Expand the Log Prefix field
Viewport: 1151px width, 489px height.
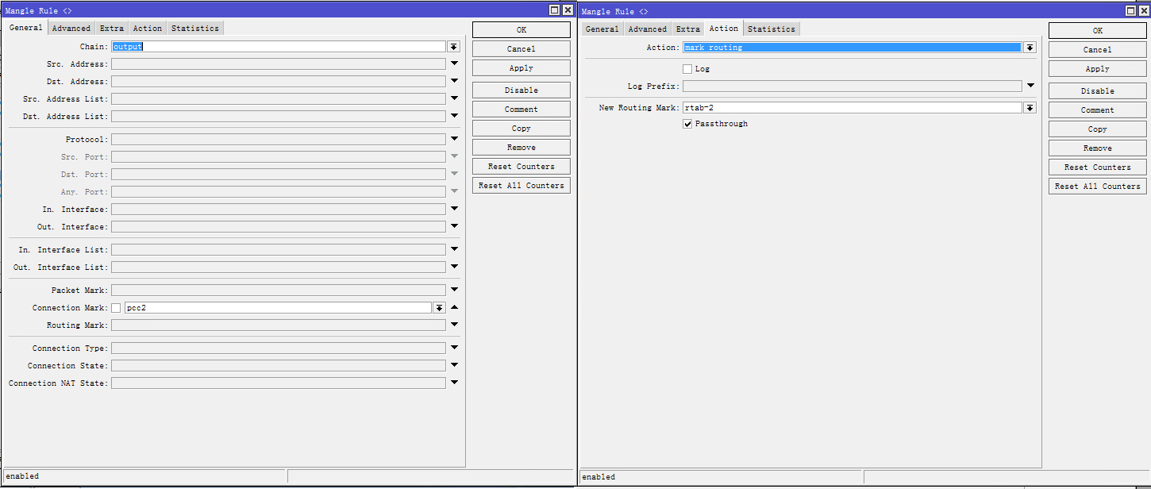tap(1030, 86)
